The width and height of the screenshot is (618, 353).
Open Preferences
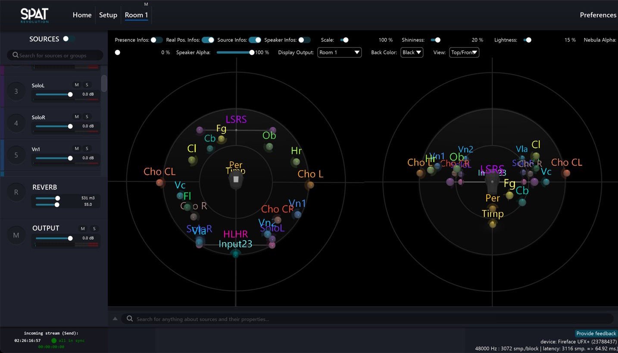click(598, 15)
